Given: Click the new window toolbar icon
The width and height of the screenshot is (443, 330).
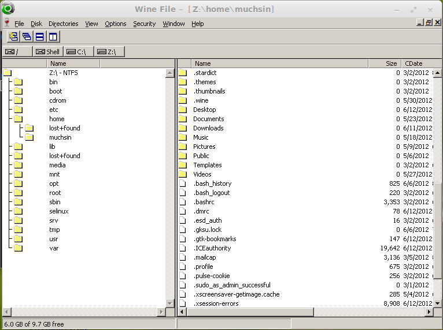Looking at the screenshot, I should tap(13, 37).
